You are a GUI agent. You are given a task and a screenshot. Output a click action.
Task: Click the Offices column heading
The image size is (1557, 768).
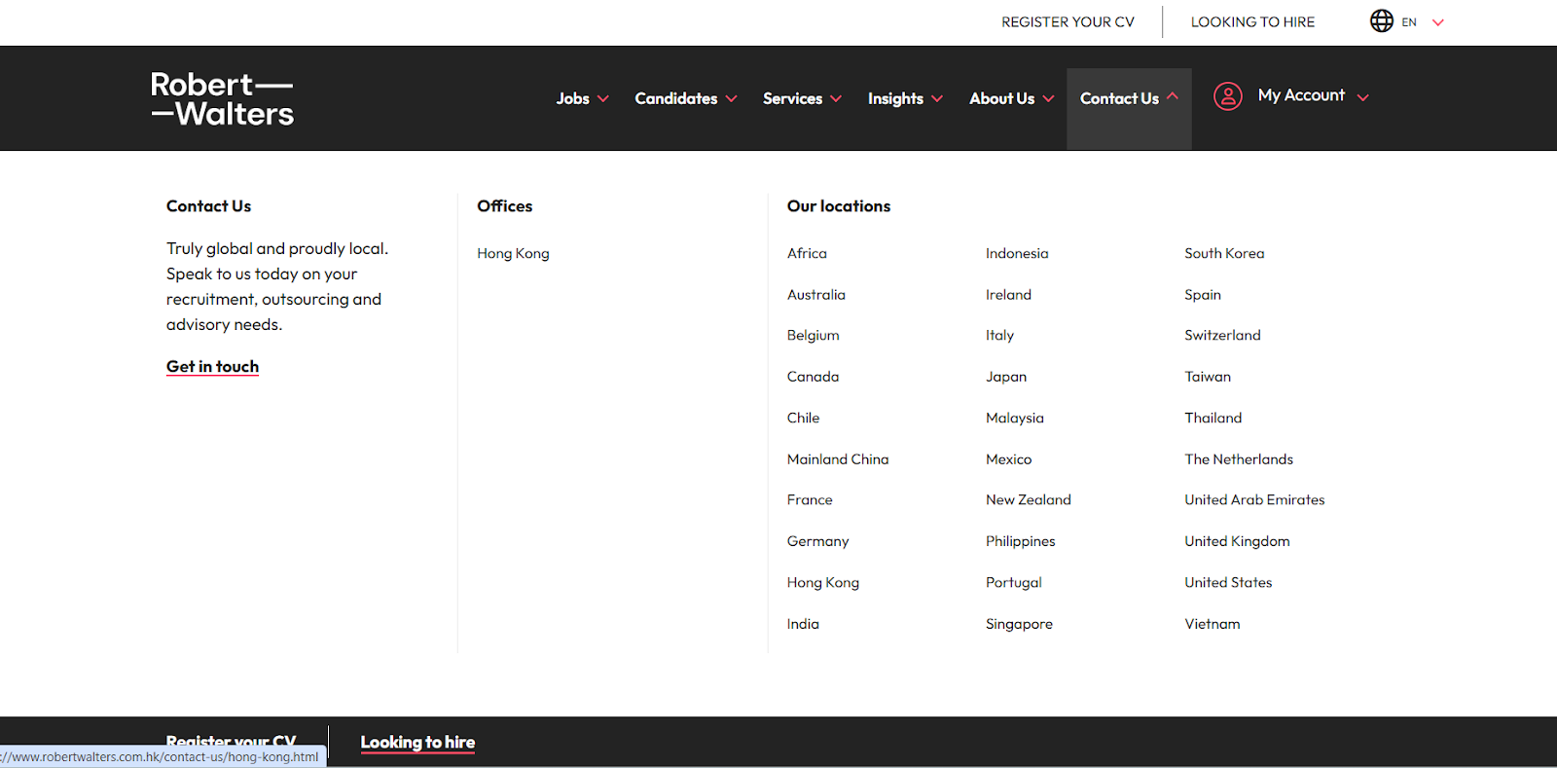point(504,206)
